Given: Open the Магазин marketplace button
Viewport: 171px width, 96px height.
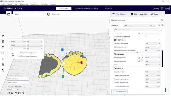Looking at the screenshot, I should coord(156,8).
